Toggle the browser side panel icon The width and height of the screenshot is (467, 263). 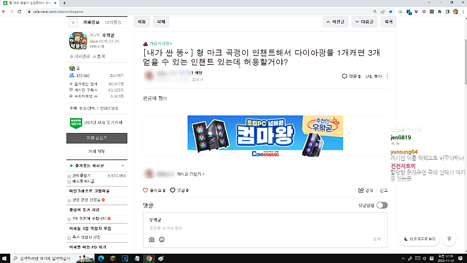click(x=447, y=12)
